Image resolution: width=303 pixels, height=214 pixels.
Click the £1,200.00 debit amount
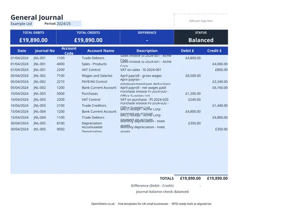pos(193,94)
